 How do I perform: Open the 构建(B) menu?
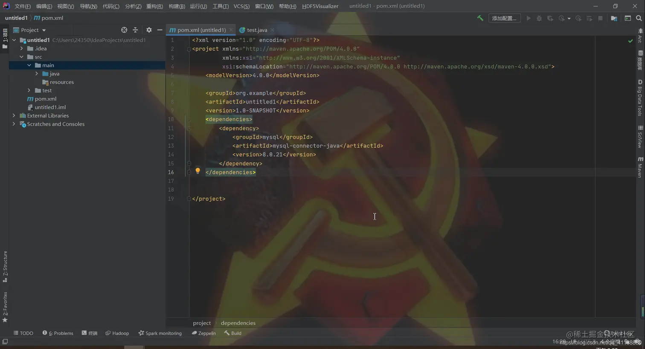pos(177,6)
